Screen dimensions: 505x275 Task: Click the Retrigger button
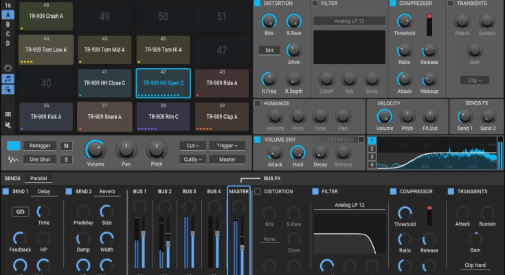[x=41, y=145]
